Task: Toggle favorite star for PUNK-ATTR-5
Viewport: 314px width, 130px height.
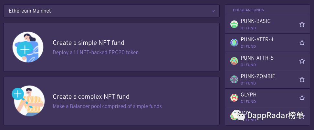Action: click(302, 61)
